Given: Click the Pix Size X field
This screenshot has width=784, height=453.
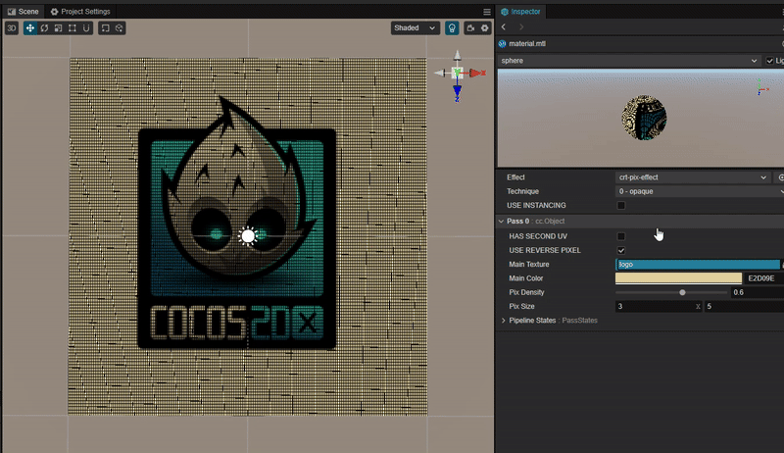Looking at the screenshot, I should click(x=658, y=307).
